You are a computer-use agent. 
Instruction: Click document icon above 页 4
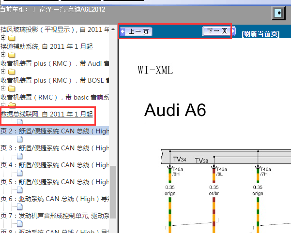[x=20, y=156]
